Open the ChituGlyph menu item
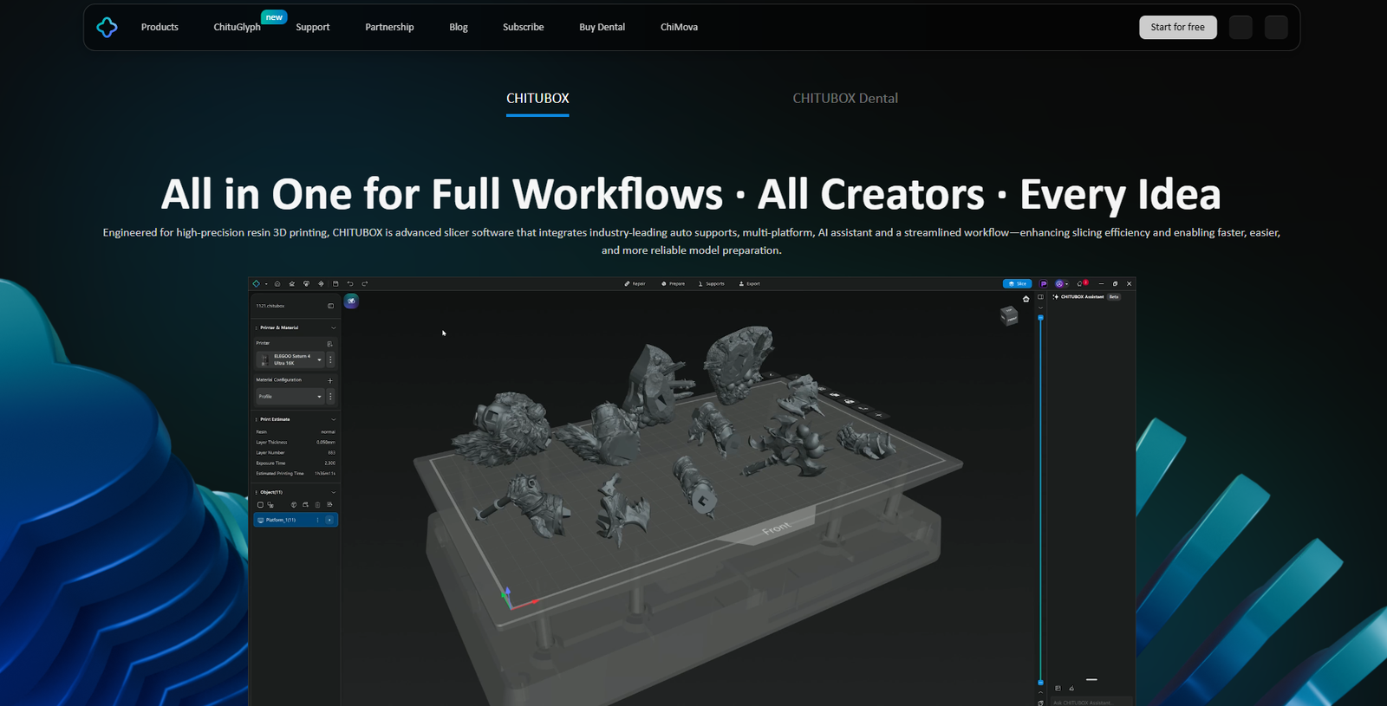The height and width of the screenshot is (706, 1387). pos(237,27)
